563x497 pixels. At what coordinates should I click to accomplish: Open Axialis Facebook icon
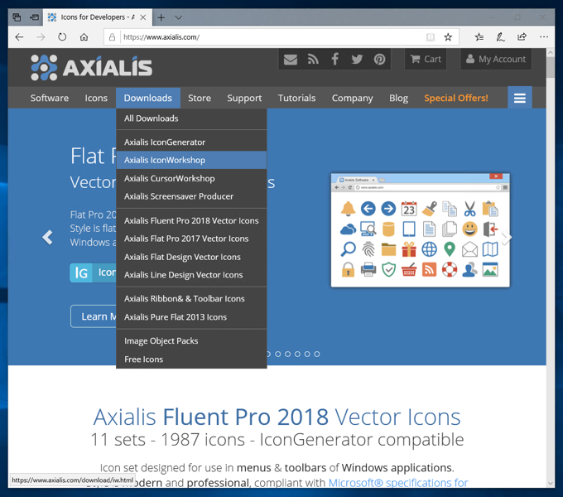[x=334, y=60]
